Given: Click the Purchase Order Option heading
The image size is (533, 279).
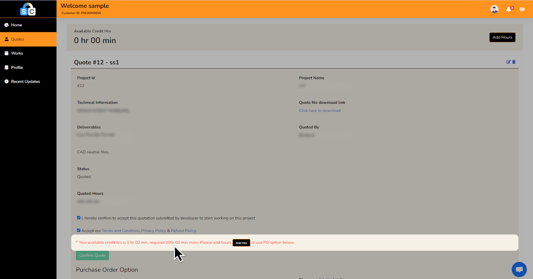Looking at the screenshot, I should (107, 270).
